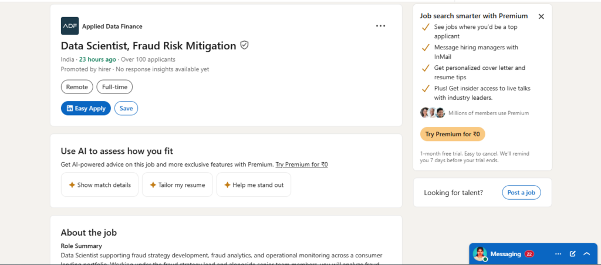Click the Messaging profile avatar
The image size is (601, 265).
[480, 254]
